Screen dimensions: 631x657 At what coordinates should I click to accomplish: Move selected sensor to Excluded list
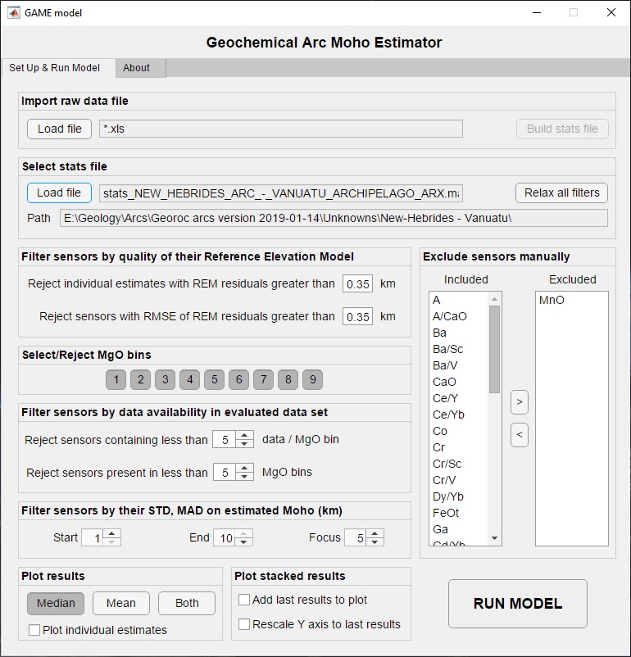coord(519,402)
